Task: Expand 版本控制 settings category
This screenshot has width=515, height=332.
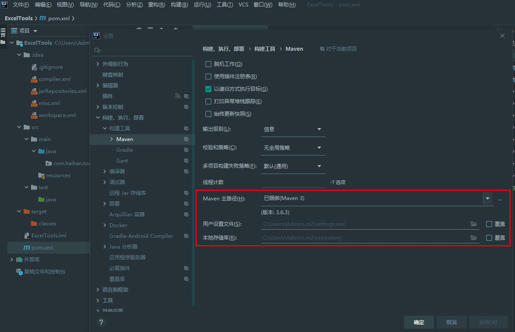Action: 98,107
